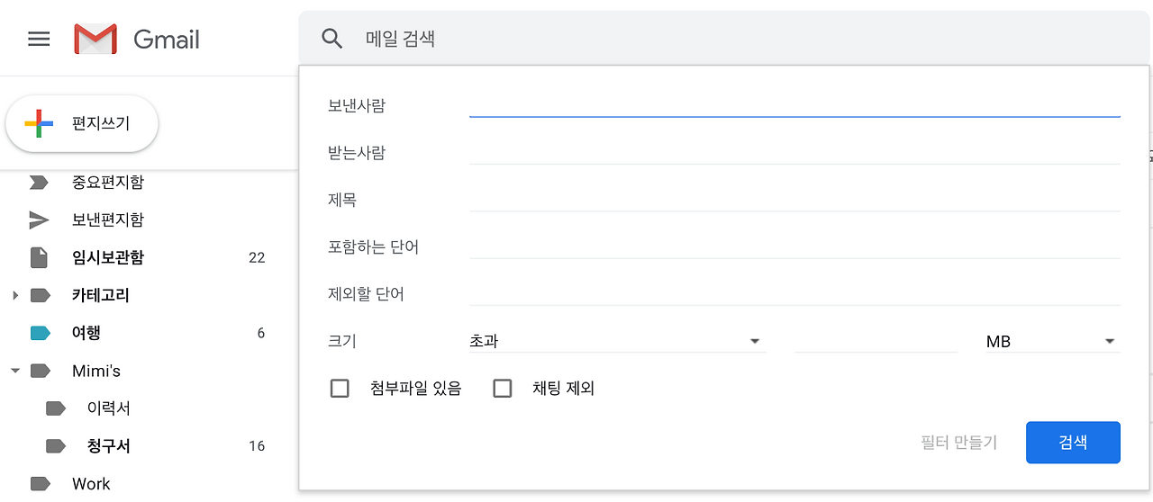Viewport: 1153px width, 502px height.
Task: Open the 청구서 label
Action: 109,446
